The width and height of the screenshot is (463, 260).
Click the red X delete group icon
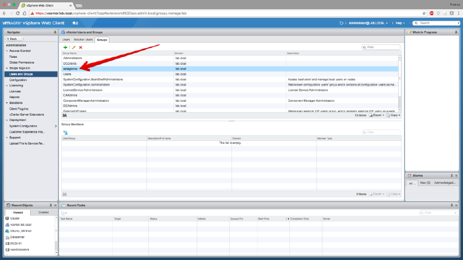80,47
